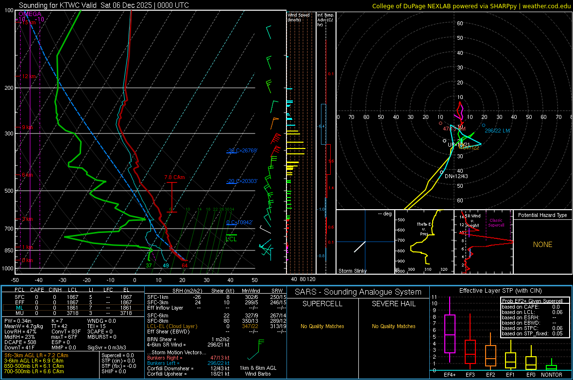Click the SR Wind v. Height plot
573x380 pixels.
click(x=484, y=242)
